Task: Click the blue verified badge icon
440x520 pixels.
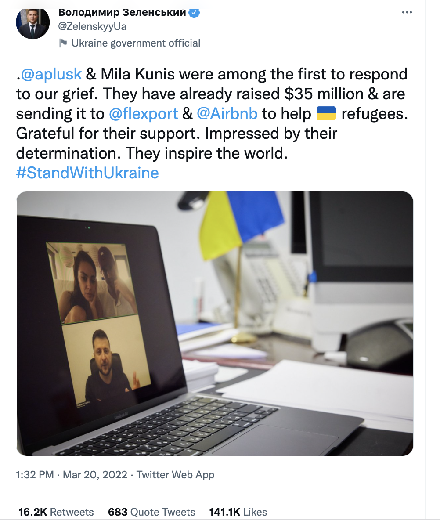Action: (194, 13)
